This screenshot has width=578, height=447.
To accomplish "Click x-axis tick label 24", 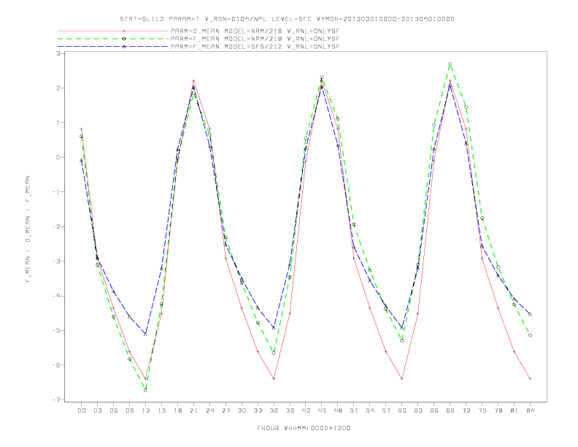I will pos(209,410).
